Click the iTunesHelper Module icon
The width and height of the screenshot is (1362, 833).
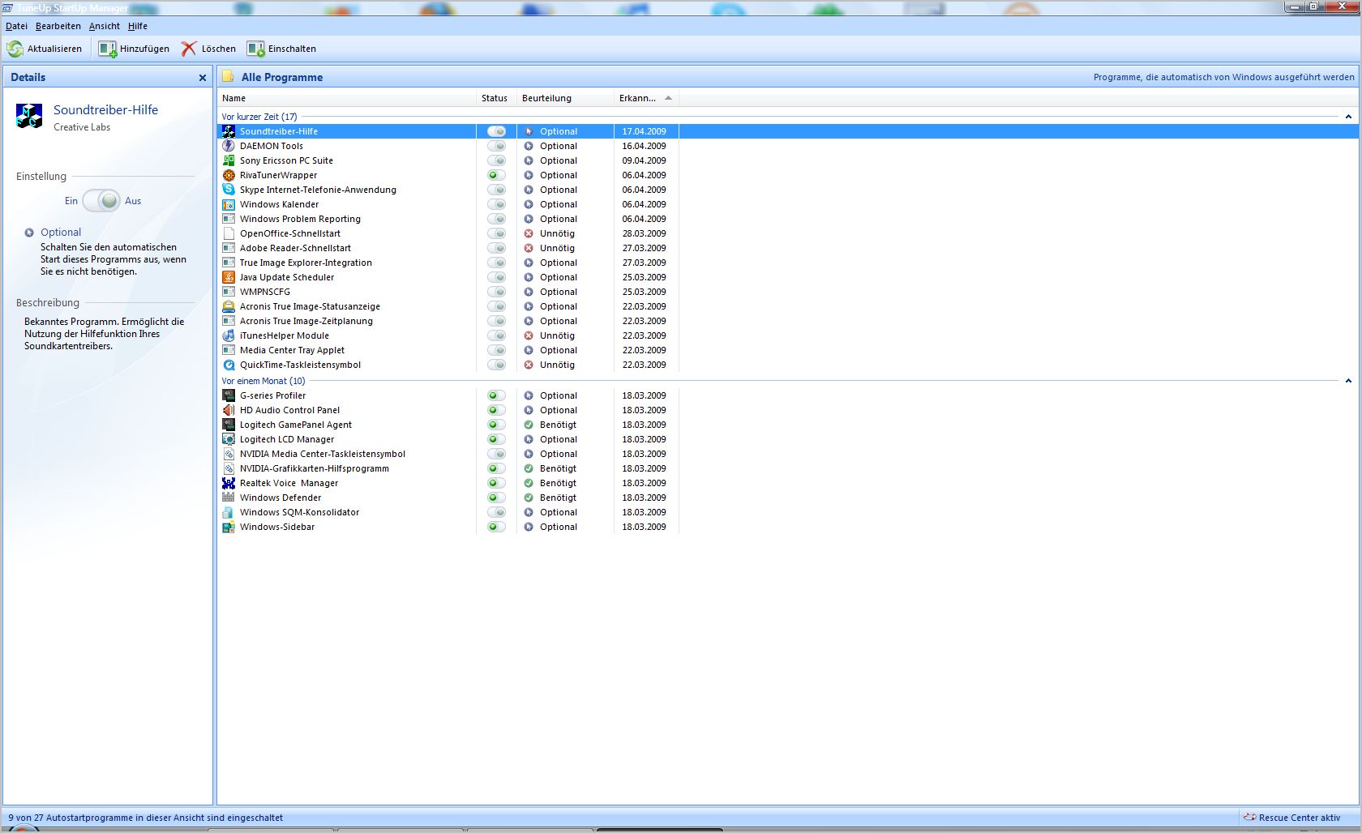point(229,335)
